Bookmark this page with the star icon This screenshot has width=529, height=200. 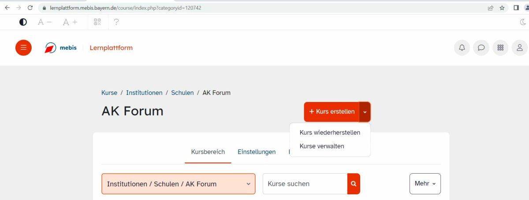pyautogui.click(x=502, y=7)
